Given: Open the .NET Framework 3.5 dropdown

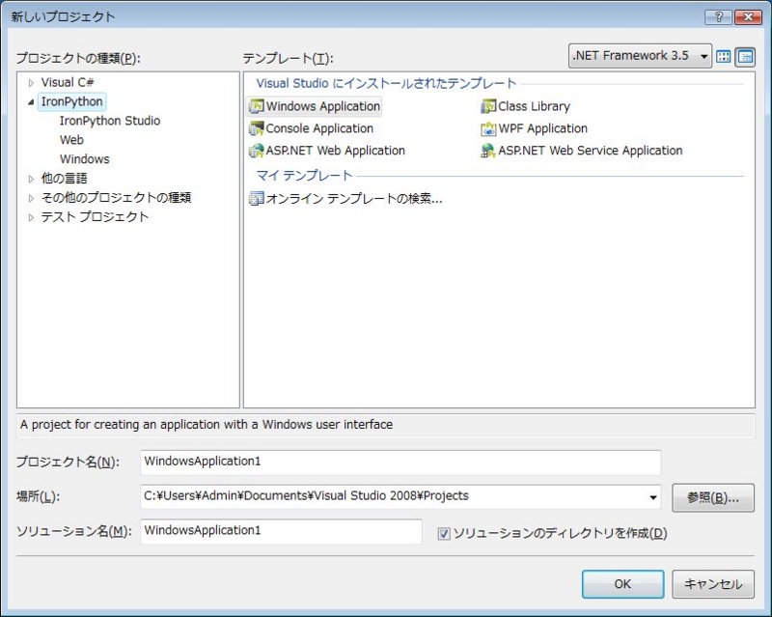Looking at the screenshot, I should click(640, 56).
